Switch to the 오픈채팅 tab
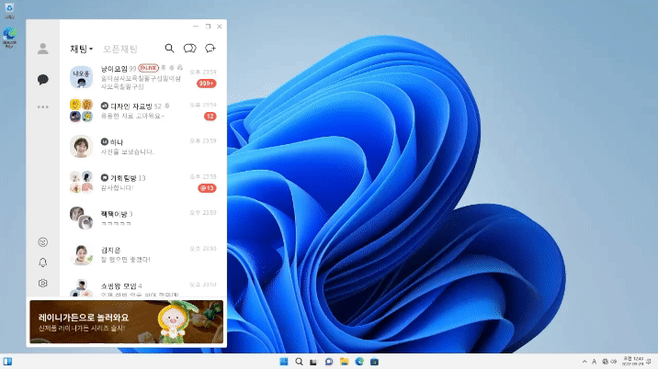 pyautogui.click(x=120, y=49)
